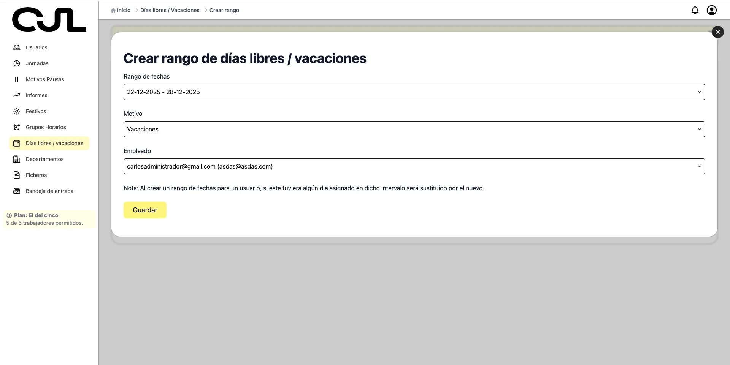This screenshot has height=365, width=730.
Task: Click the CJL logo
Action: click(49, 19)
